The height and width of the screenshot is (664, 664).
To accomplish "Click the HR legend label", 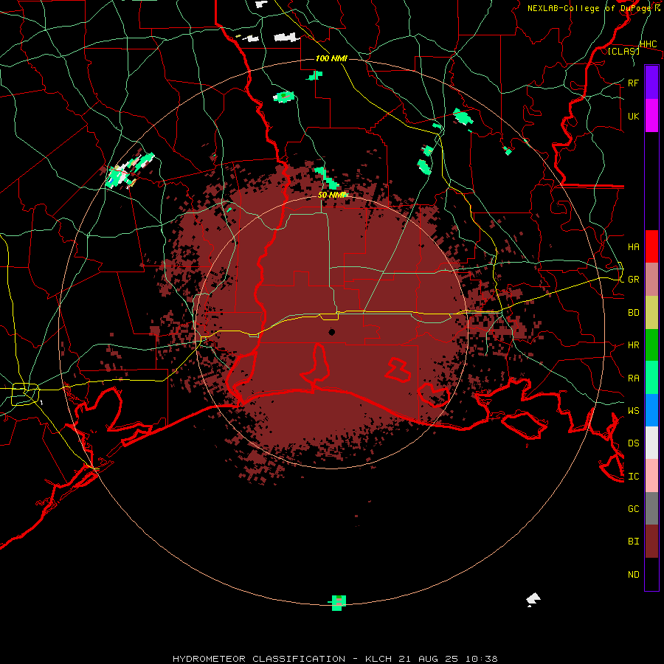I will click(633, 345).
